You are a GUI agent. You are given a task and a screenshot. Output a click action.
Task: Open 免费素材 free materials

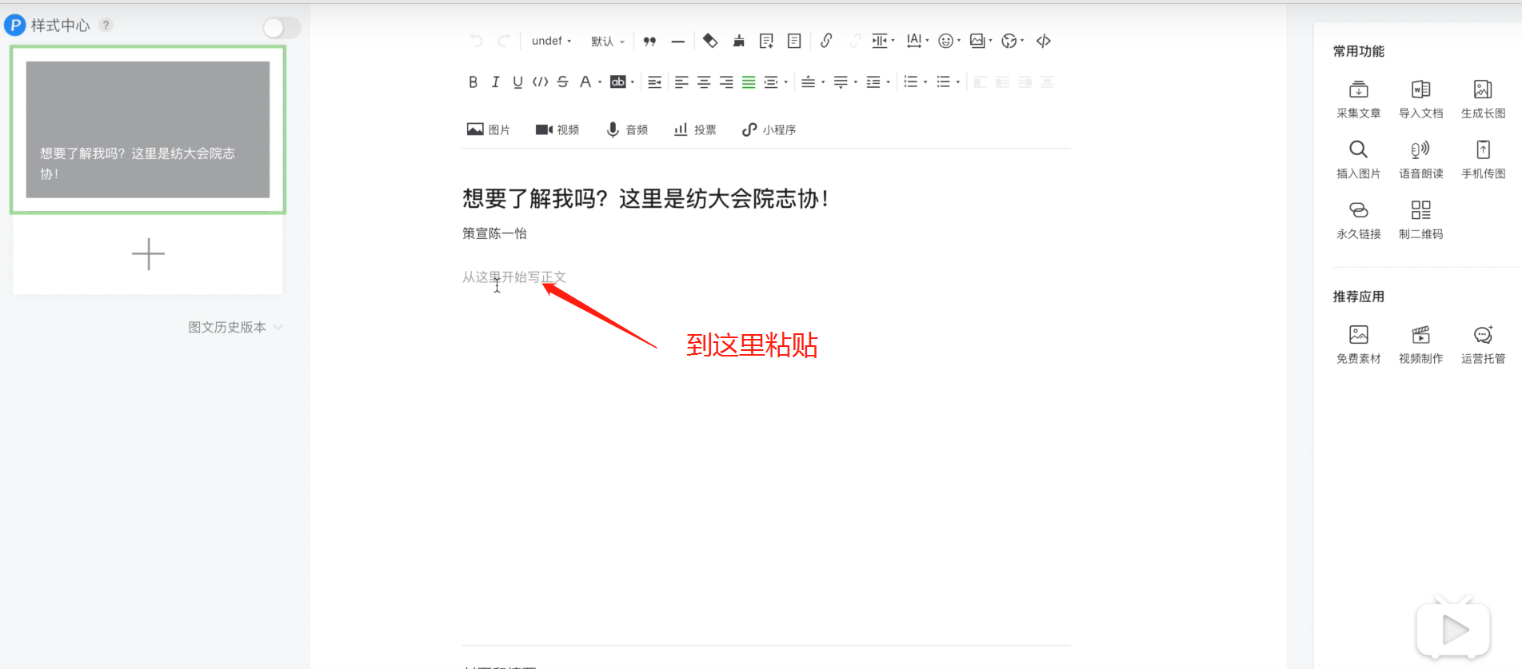[x=1359, y=344]
